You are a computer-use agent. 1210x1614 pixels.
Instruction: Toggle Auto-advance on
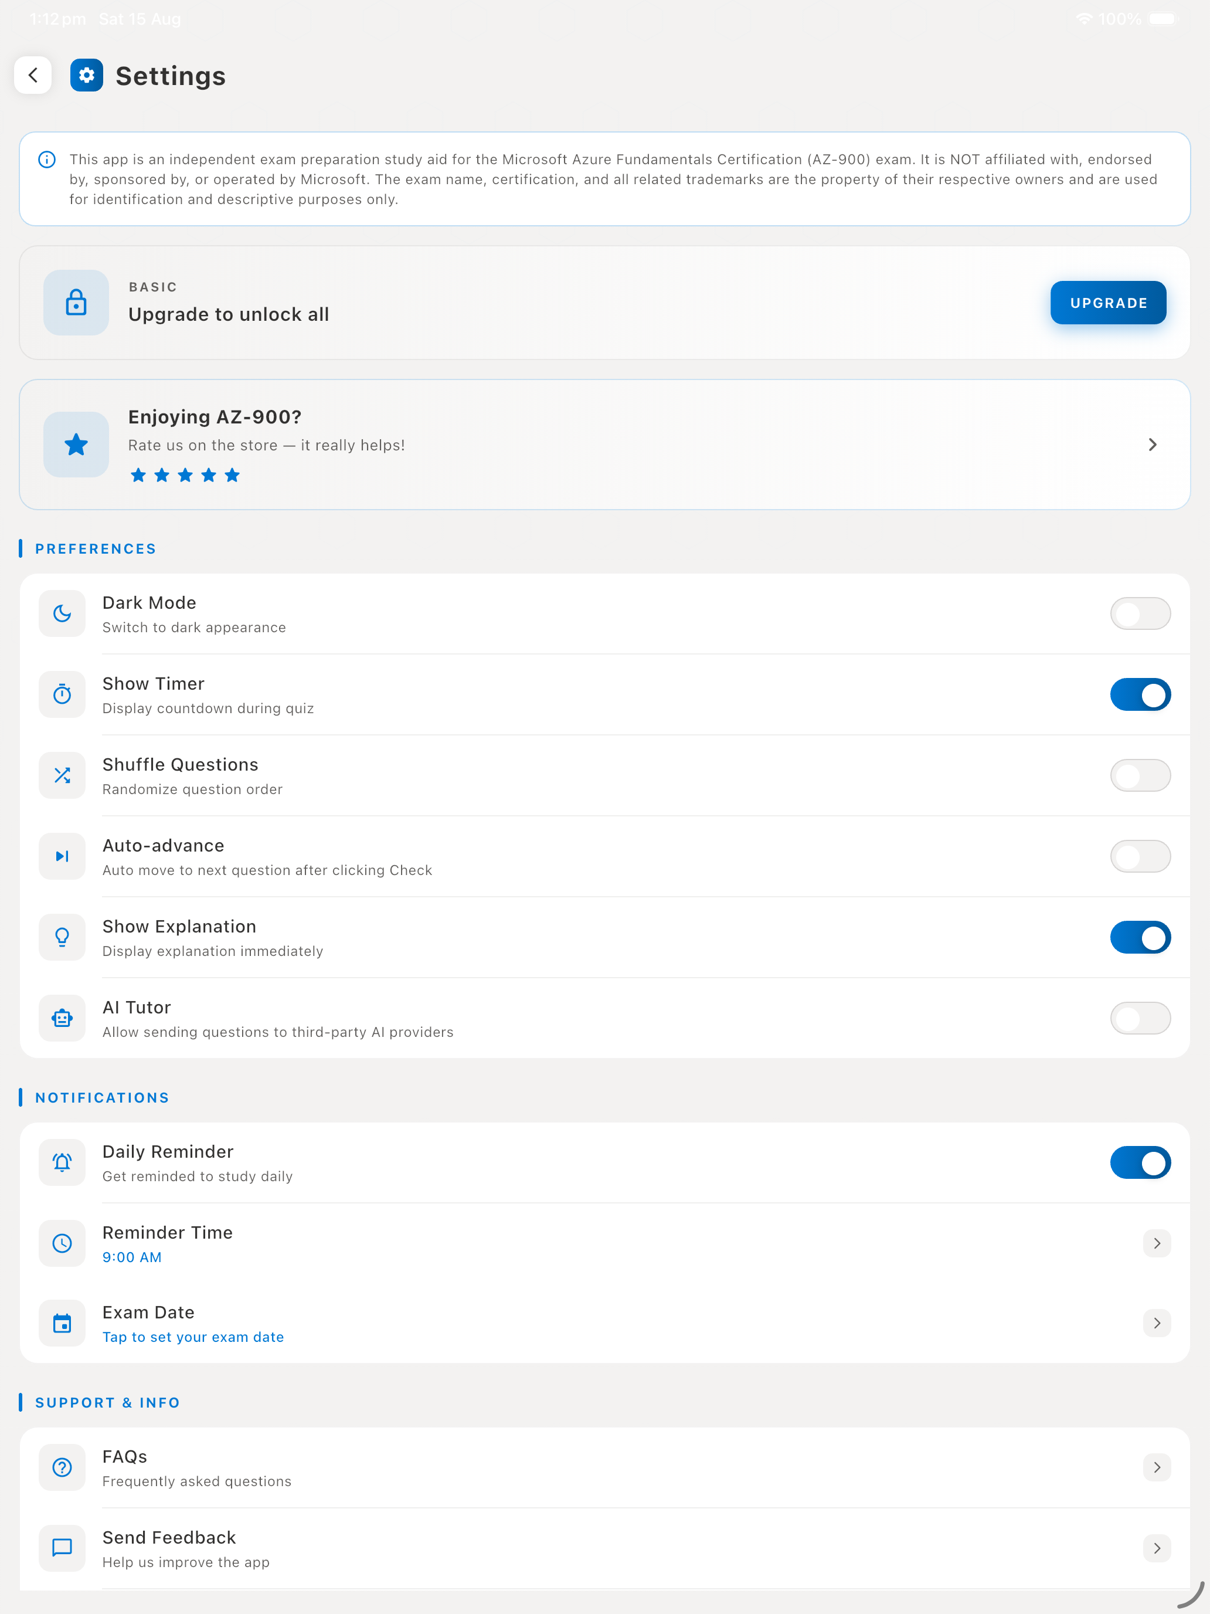click(1140, 857)
